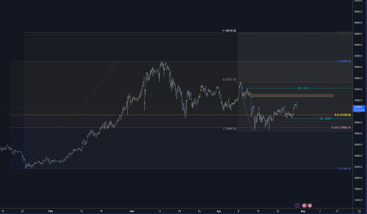Click the May label on time axis
The height and width of the screenshot is (214, 367).
click(x=303, y=211)
